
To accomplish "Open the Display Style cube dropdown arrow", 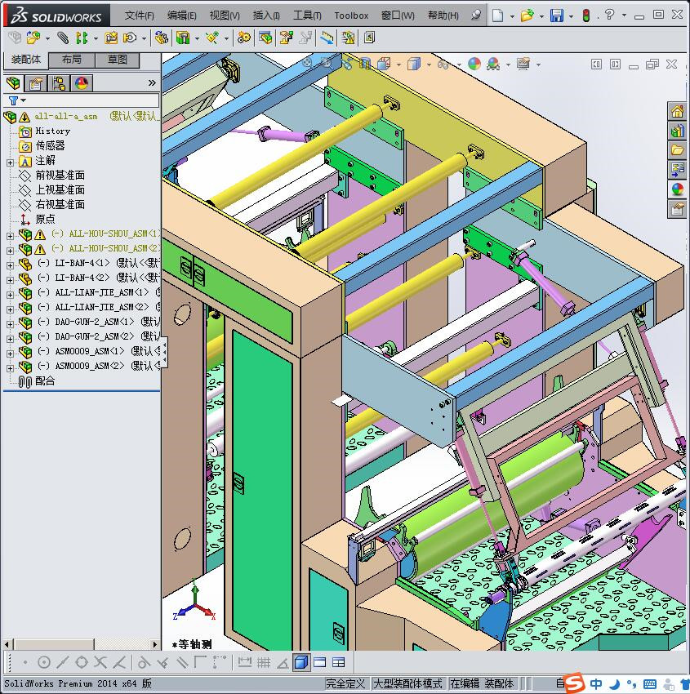I will click(x=429, y=65).
